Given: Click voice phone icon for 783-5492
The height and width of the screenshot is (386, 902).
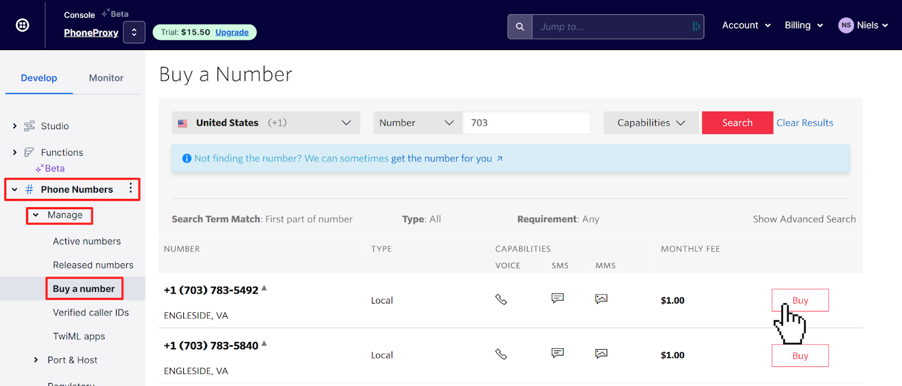Looking at the screenshot, I should pos(501,299).
